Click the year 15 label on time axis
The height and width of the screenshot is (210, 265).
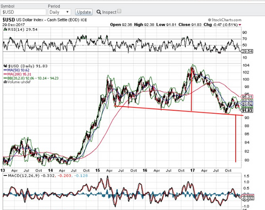[x=97, y=170]
